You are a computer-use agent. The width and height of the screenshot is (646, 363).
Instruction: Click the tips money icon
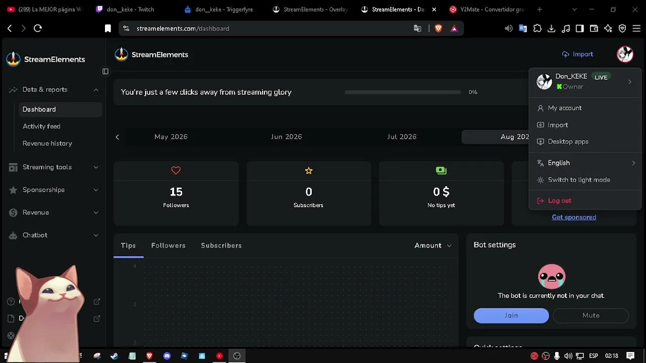coord(441,170)
